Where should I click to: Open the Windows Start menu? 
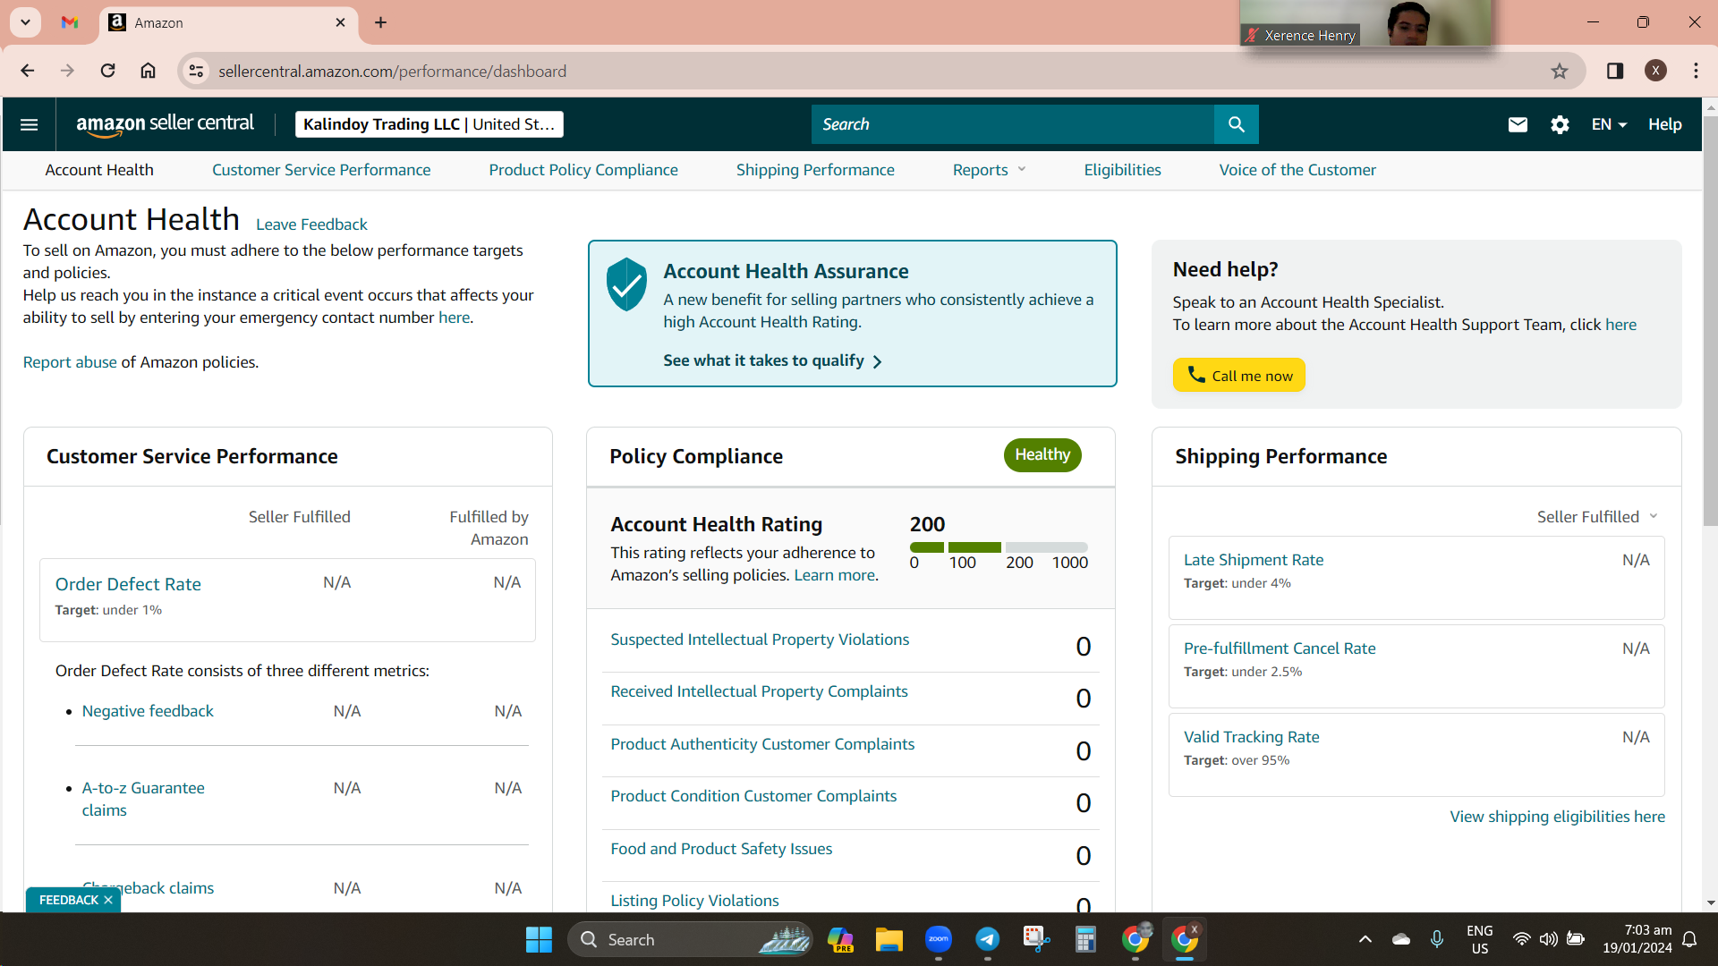tap(539, 940)
